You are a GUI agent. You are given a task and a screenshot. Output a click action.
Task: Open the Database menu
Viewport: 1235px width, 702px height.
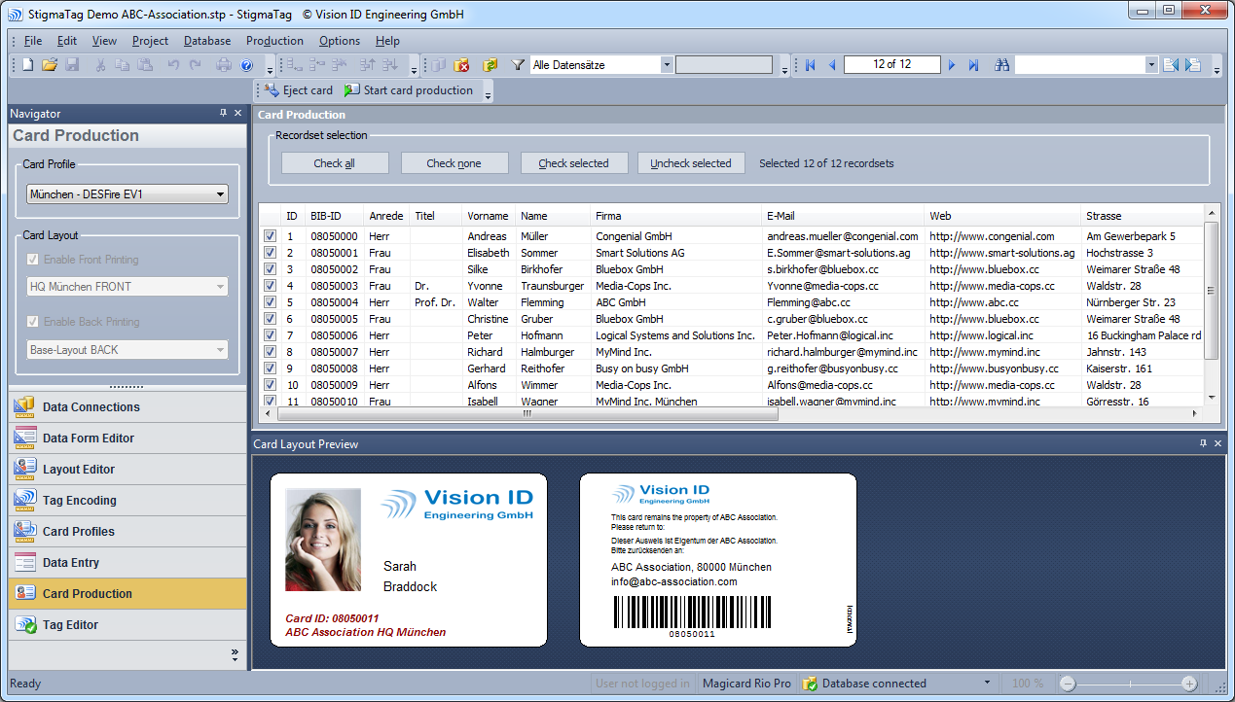(207, 41)
